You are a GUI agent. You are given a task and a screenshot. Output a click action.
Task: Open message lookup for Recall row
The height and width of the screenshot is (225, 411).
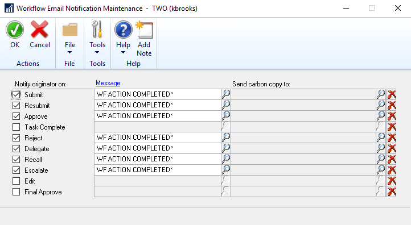(226, 159)
